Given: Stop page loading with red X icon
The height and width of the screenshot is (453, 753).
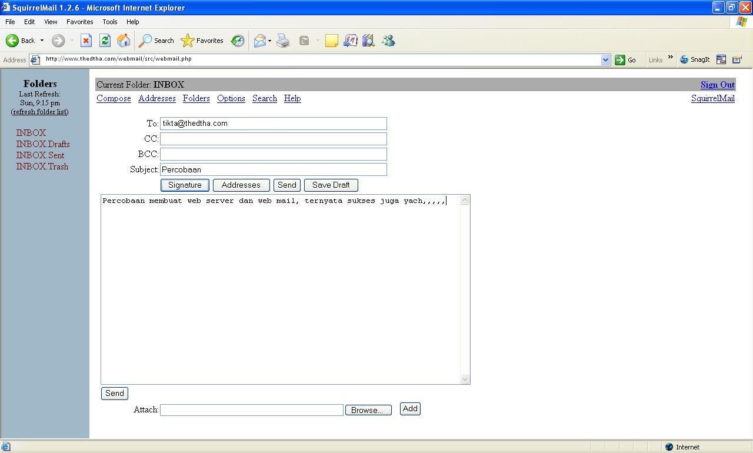Looking at the screenshot, I should (x=86, y=41).
